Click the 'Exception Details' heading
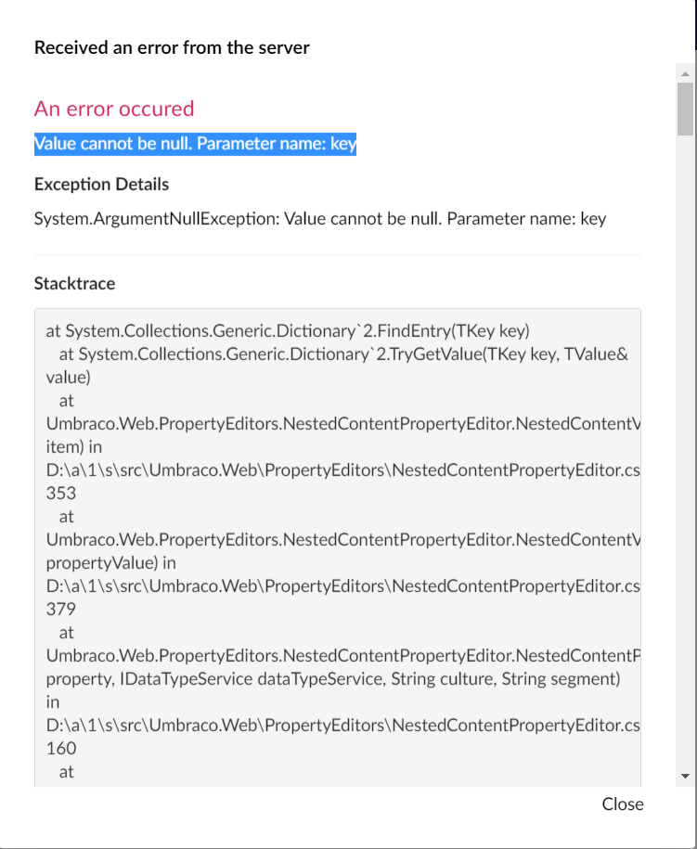This screenshot has width=697, height=849. [x=101, y=185]
